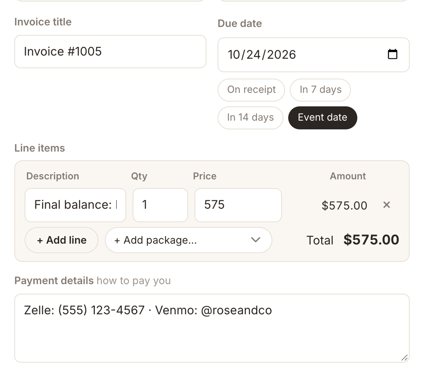The width and height of the screenshot is (424, 377).
Task: Remove the Final balance line item
Action: tap(387, 205)
